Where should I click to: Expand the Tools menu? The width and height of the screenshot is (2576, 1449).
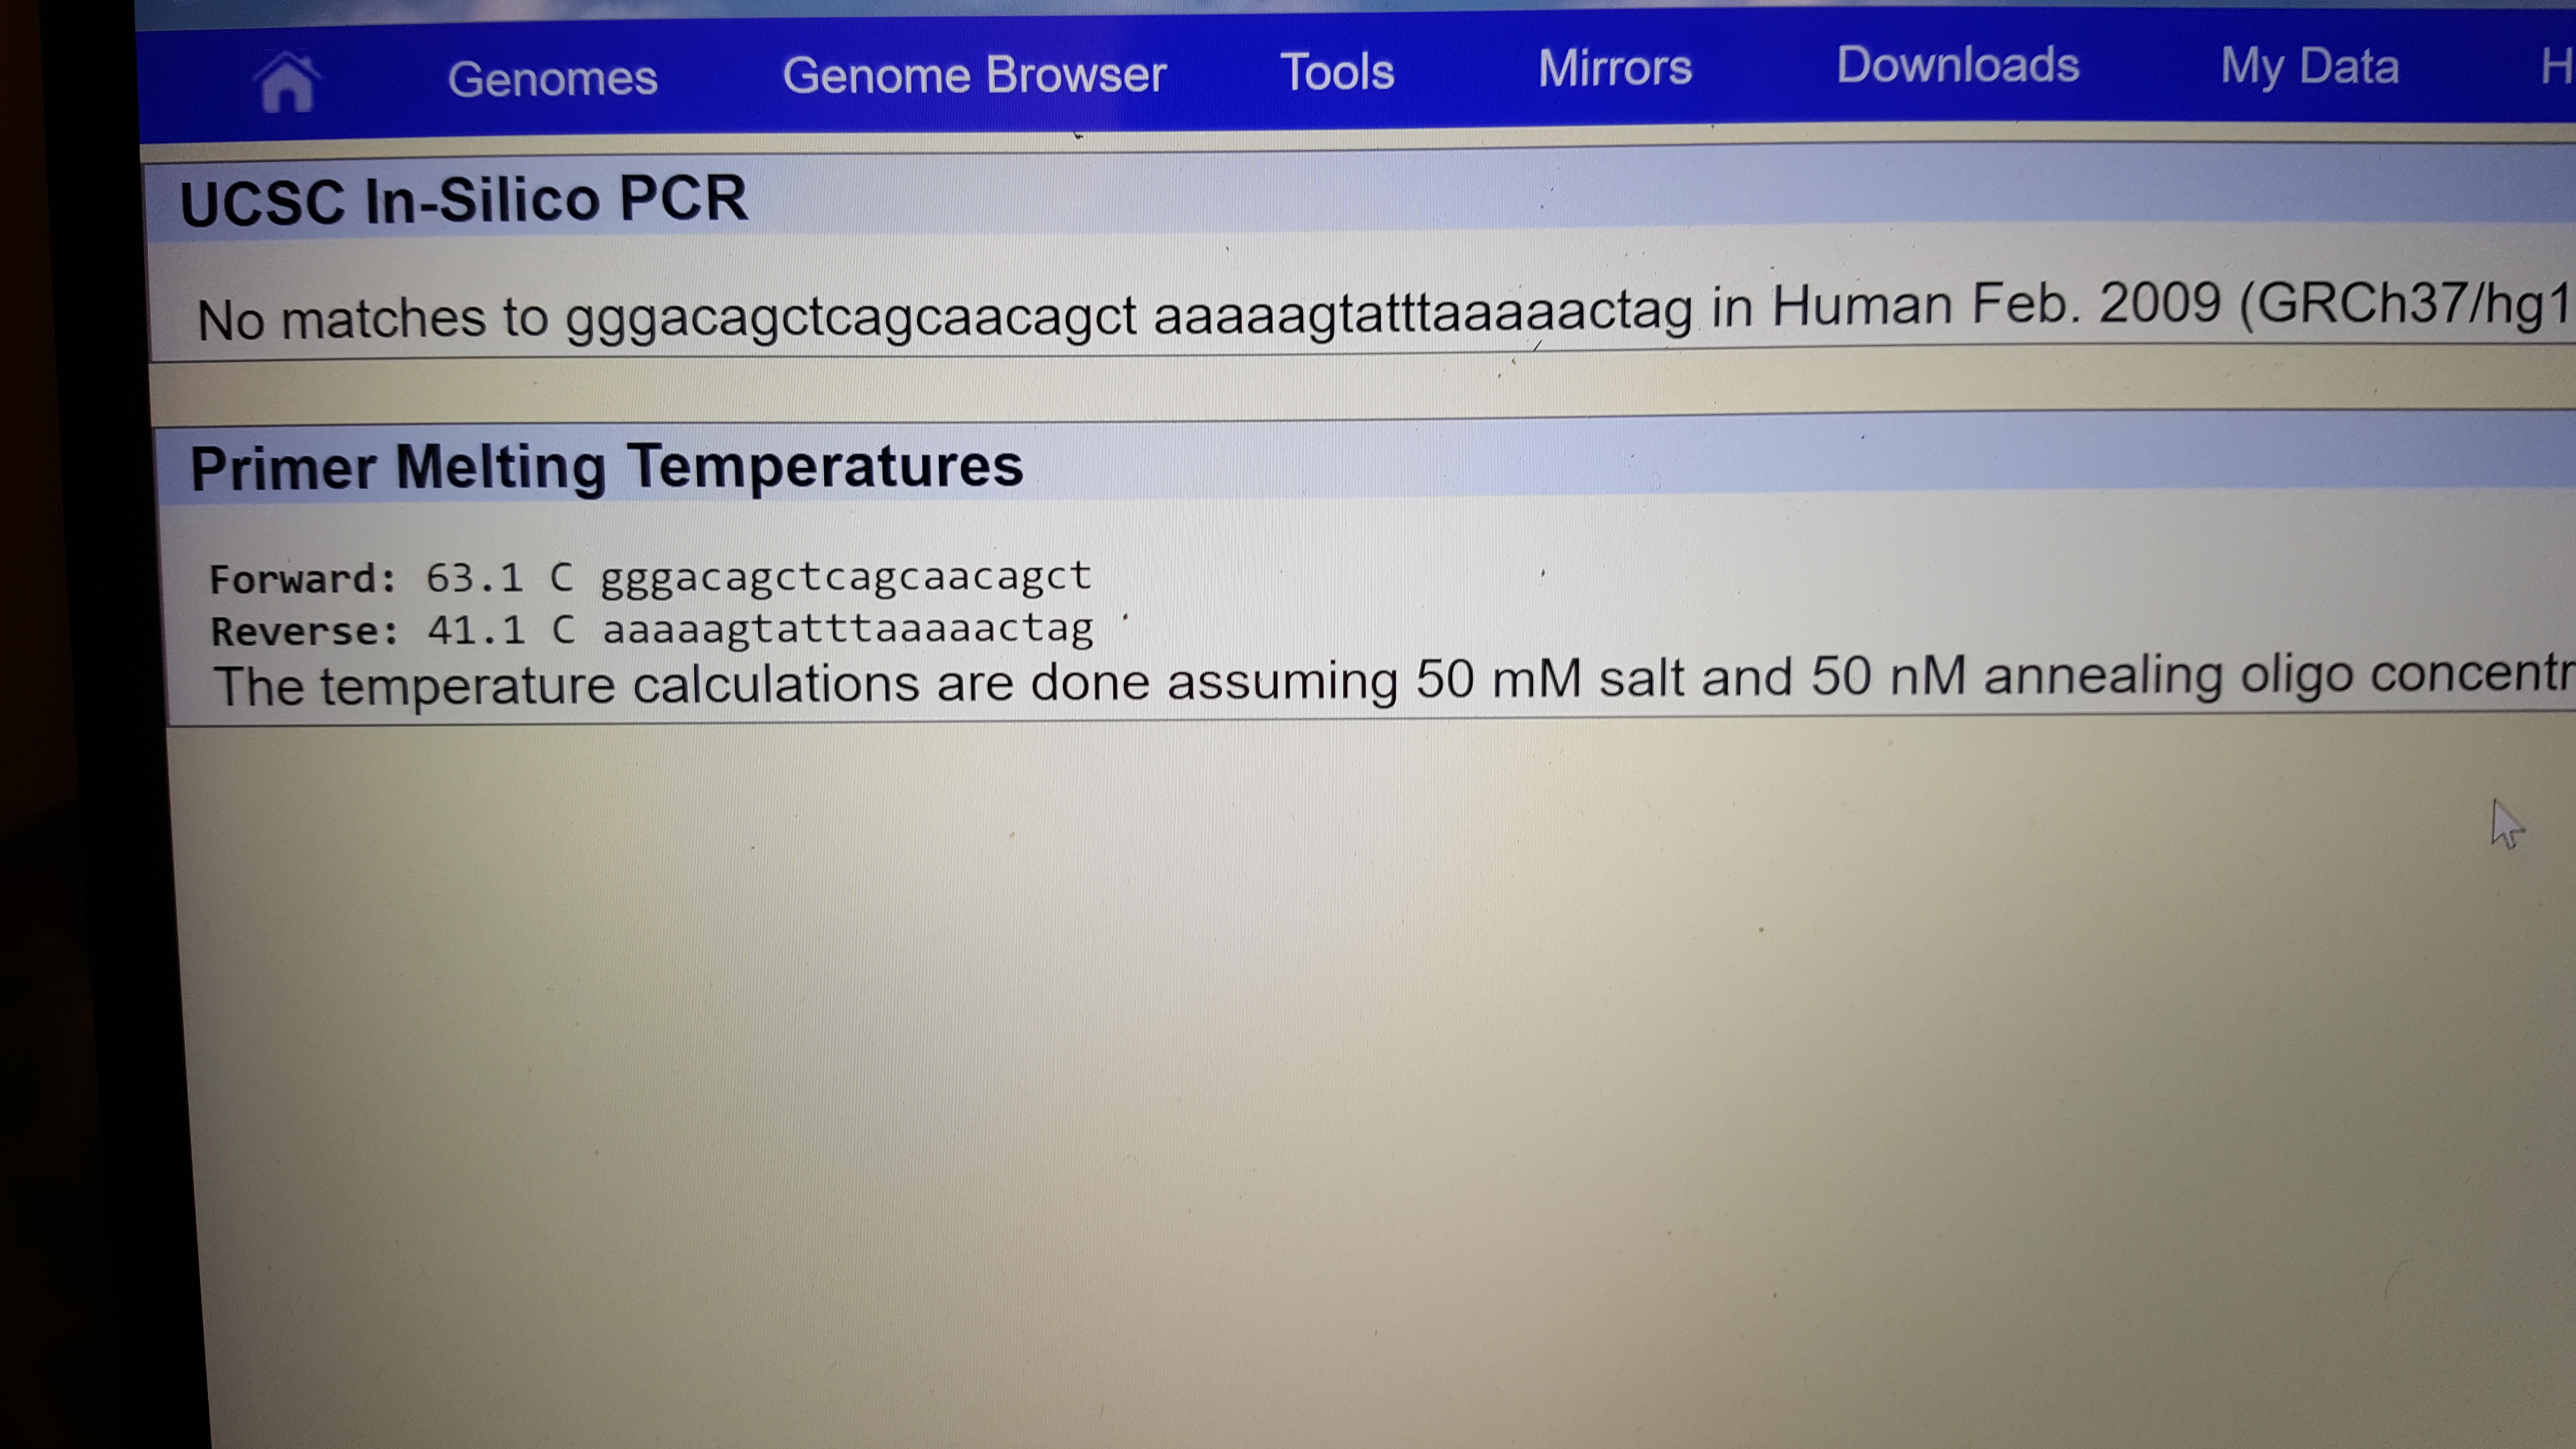1337,72
